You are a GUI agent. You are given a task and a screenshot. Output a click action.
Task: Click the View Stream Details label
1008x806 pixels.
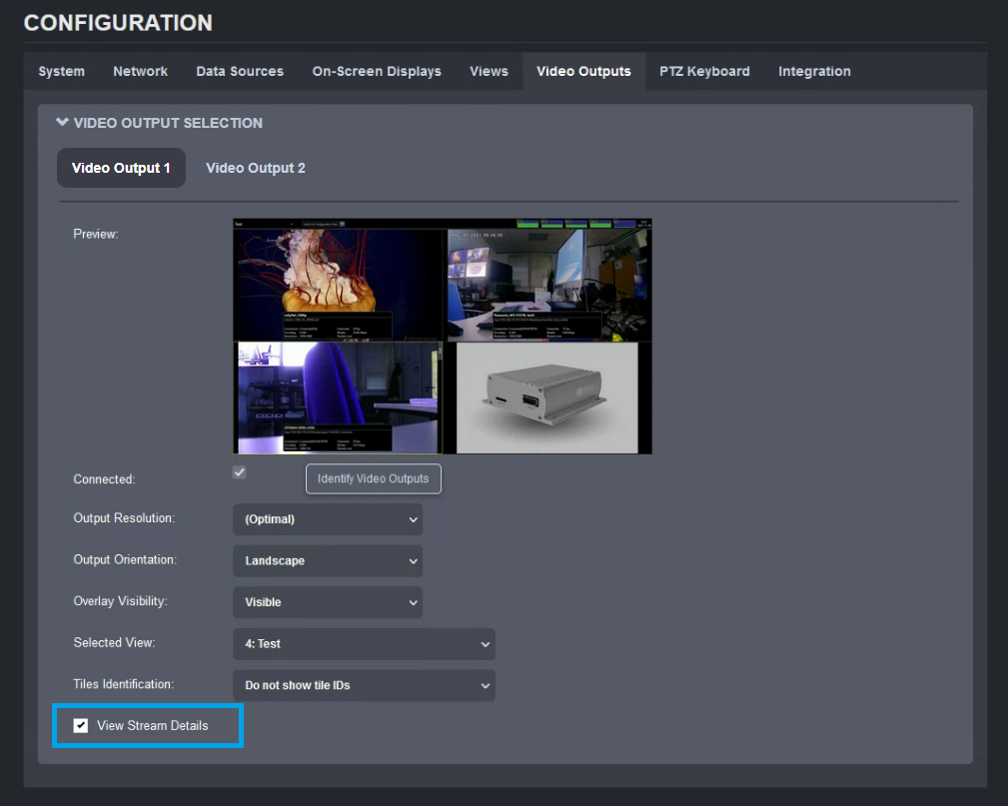click(x=153, y=726)
